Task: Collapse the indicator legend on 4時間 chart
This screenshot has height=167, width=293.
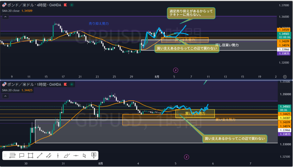Action: click(5, 17)
